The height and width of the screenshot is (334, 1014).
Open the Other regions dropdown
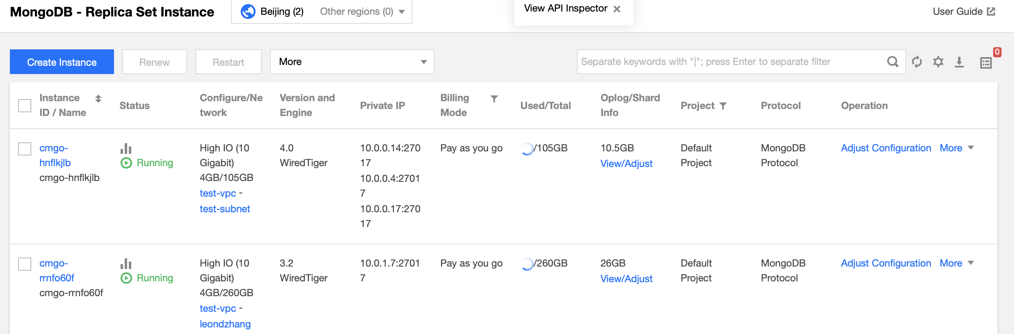362,12
